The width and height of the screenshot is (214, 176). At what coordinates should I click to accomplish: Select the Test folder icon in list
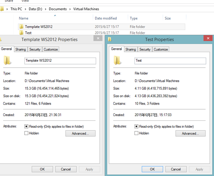point(21,33)
